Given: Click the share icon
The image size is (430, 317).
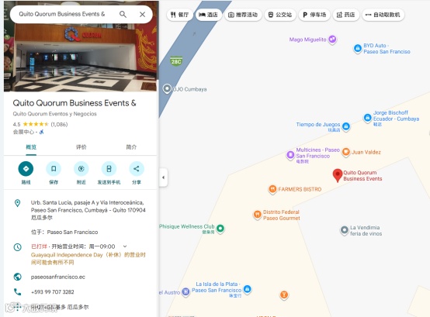Looking at the screenshot, I should (x=137, y=169).
